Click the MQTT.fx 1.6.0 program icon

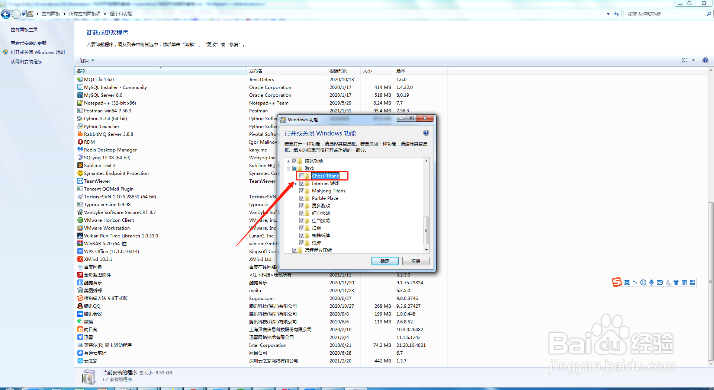coord(80,80)
